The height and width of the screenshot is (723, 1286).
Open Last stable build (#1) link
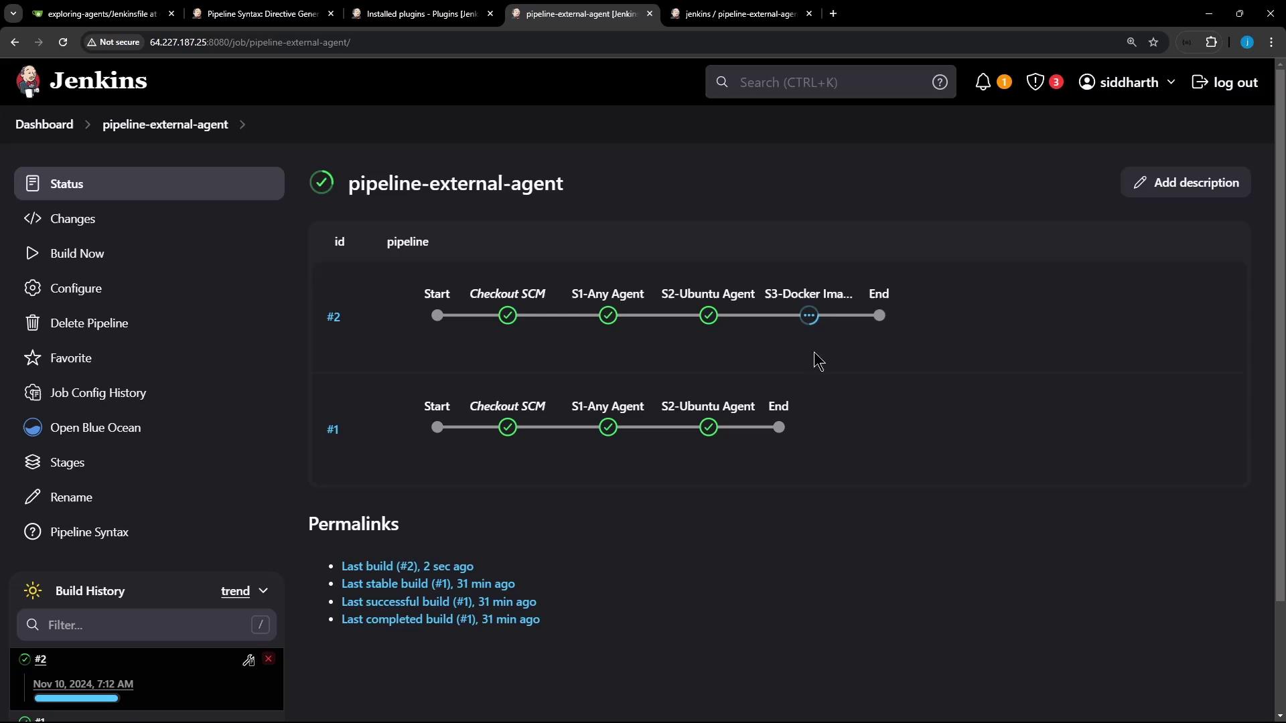(x=428, y=584)
